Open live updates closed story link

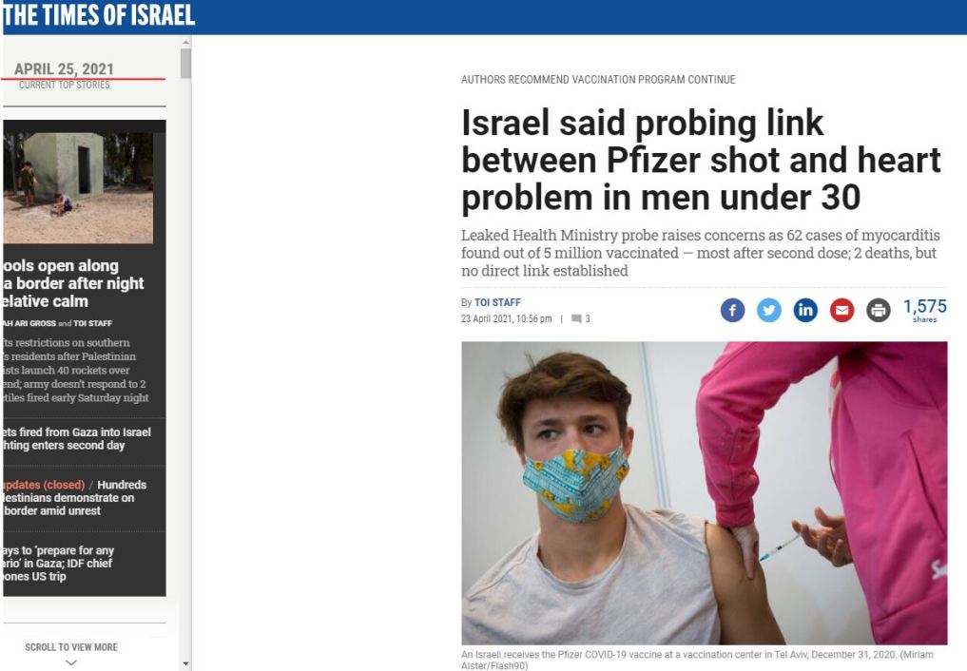point(44,485)
